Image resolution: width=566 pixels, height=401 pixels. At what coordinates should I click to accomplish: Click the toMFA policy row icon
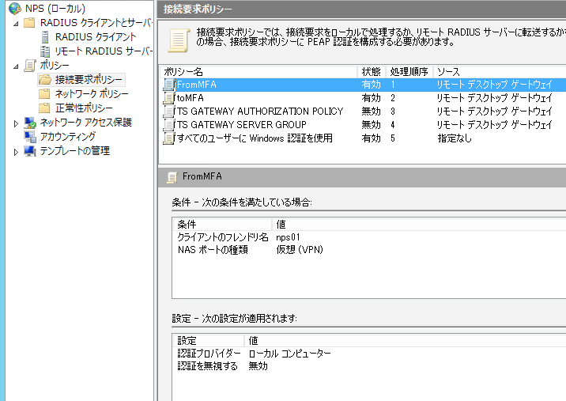(x=169, y=98)
